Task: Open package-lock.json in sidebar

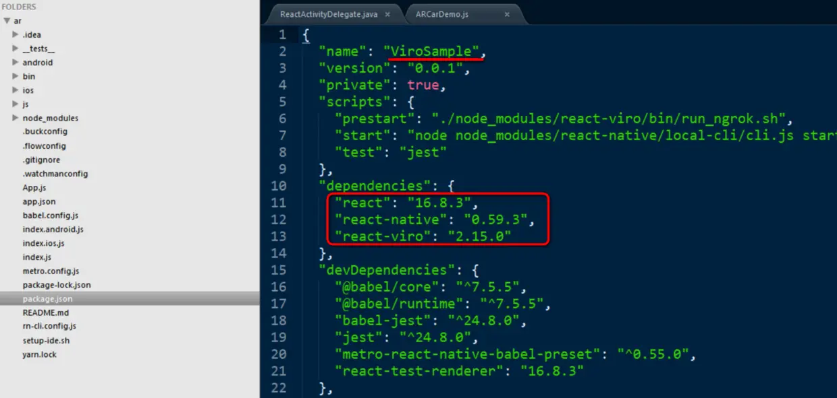Action: [57, 285]
